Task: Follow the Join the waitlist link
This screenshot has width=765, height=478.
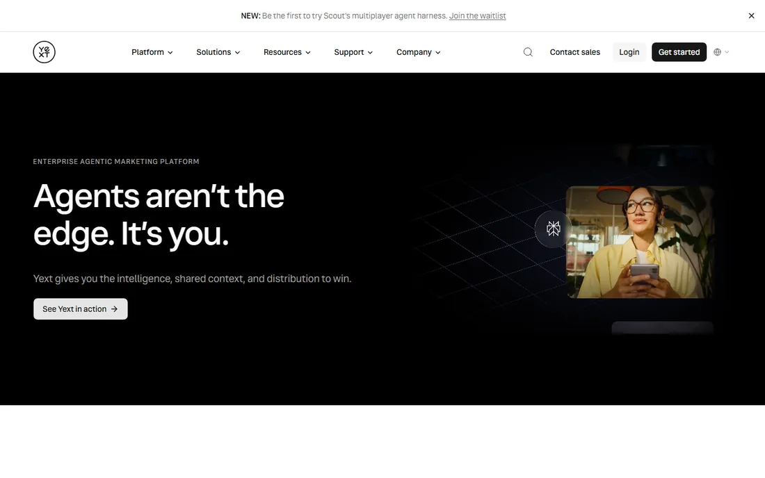Action: [x=477, y=15]
